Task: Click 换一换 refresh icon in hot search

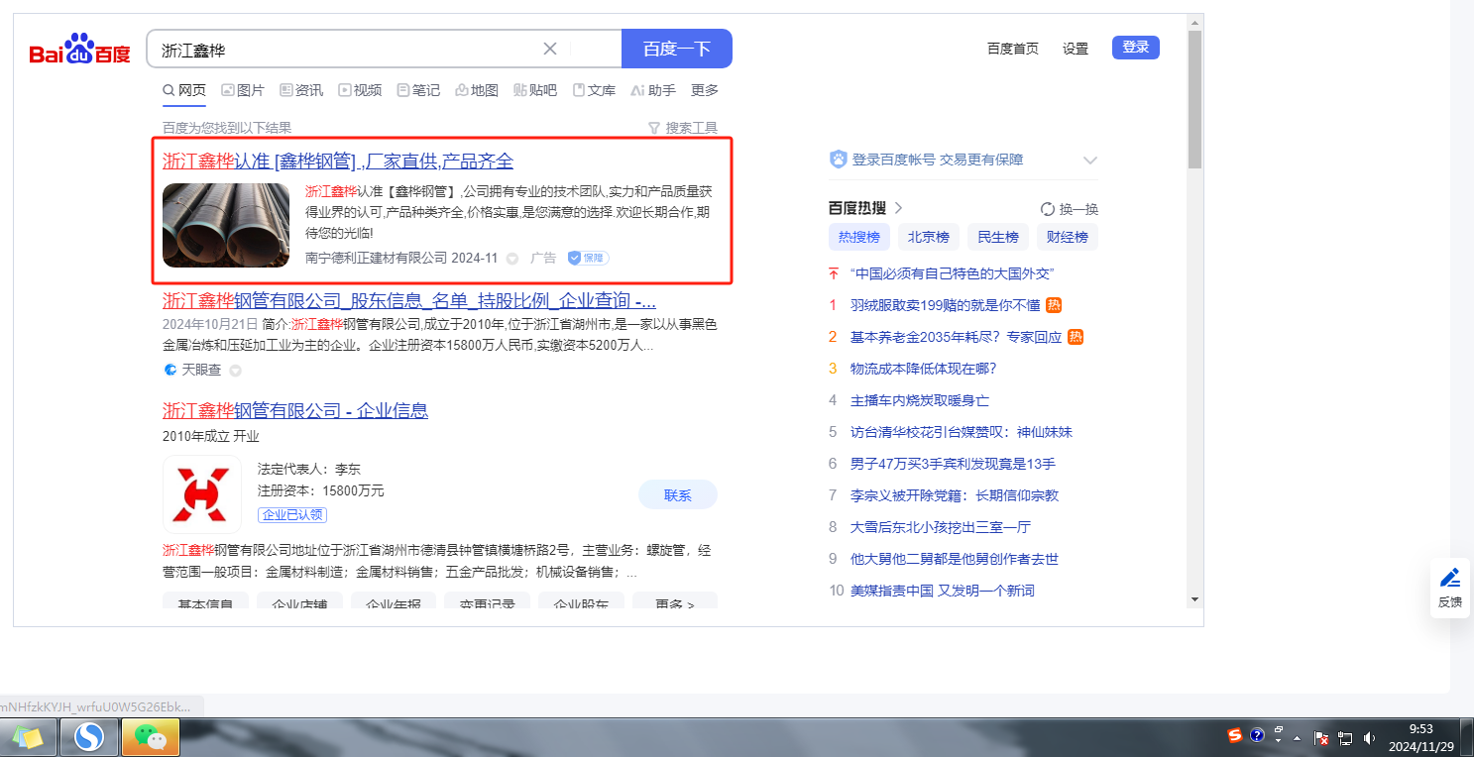Action: click(x=1048, y=209)
